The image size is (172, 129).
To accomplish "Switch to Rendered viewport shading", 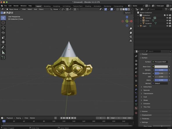I will (129, 9).
